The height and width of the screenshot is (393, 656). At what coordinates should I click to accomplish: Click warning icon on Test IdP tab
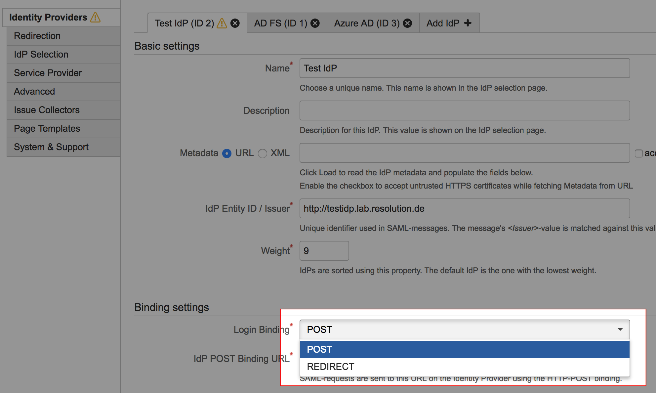[222, 23]
